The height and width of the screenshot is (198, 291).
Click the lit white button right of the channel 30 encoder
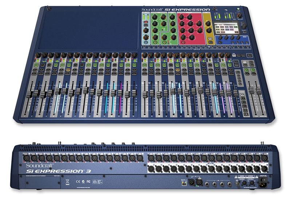coord(234,55)
